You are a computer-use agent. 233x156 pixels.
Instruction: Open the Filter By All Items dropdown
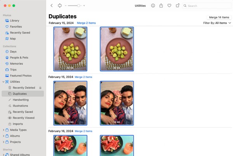coord(217,23)
